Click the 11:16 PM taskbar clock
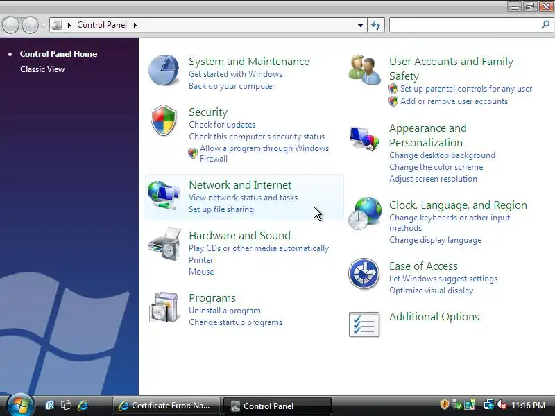555x416 pixels. tap(528, 406)
